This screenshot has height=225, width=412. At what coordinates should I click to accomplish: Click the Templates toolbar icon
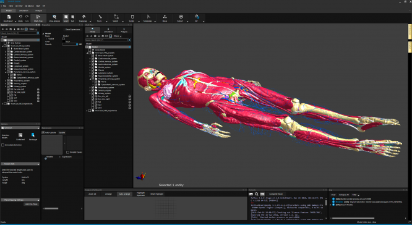148,17
